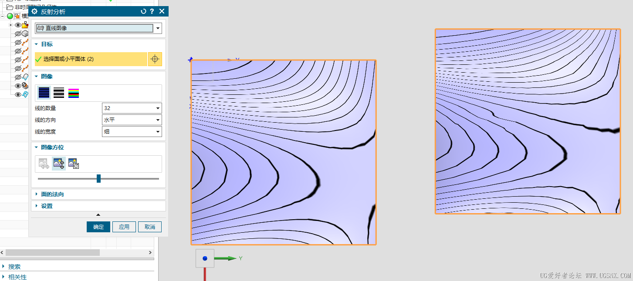Image resolution: width=633 pixels, height=281 pixels.
Task: Click the green status circle in the navigator
Action: [x=10, y=16]
